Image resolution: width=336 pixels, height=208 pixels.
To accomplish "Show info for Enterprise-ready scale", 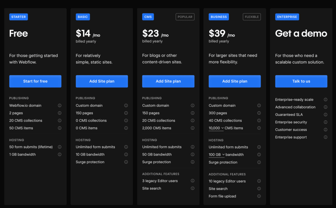I will click(x=325, y=100).
